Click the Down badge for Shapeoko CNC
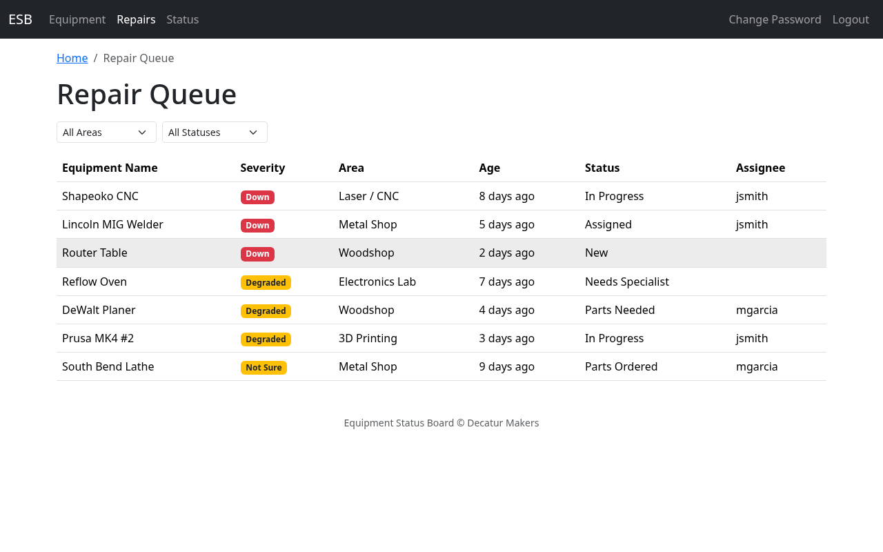Viewport: 883px width, 552px height. 257,197
